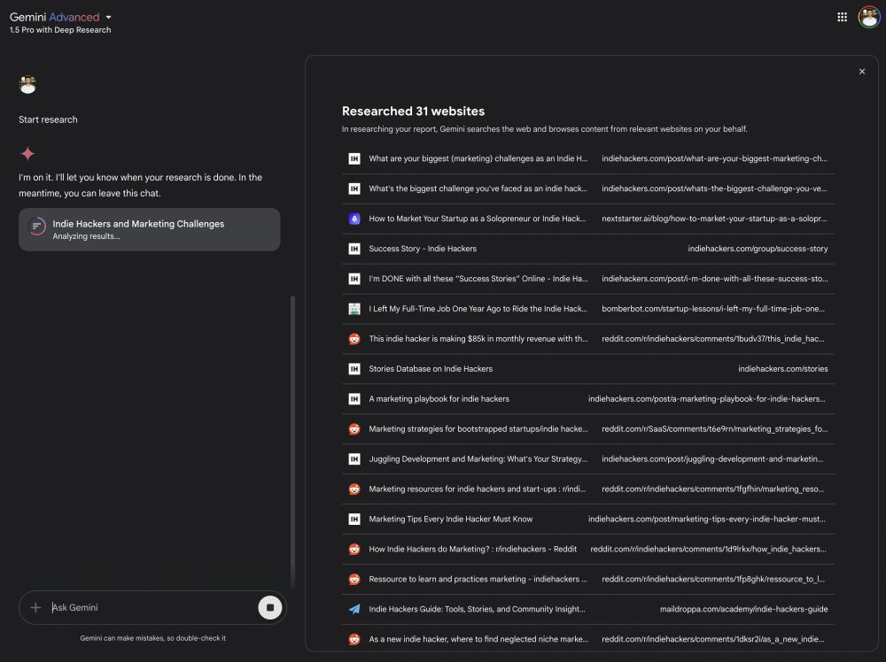The width and height of the screenshot is (886, 662).
Task: Open 'Indie Hackers Guide: Tools, Stories' result
Action: click(477, 609)
